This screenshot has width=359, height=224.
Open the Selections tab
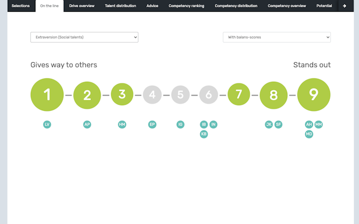21,6
